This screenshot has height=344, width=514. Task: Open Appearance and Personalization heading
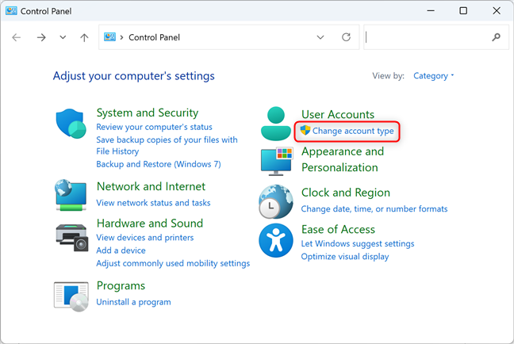[343, 159]
